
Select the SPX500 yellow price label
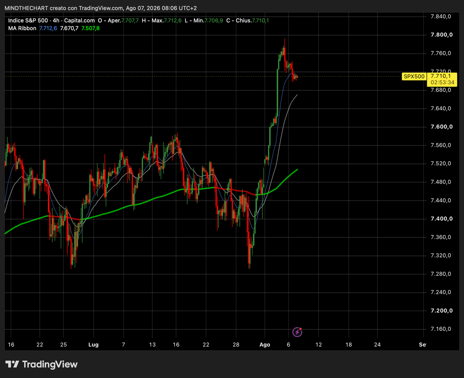(x=413, y=76)
